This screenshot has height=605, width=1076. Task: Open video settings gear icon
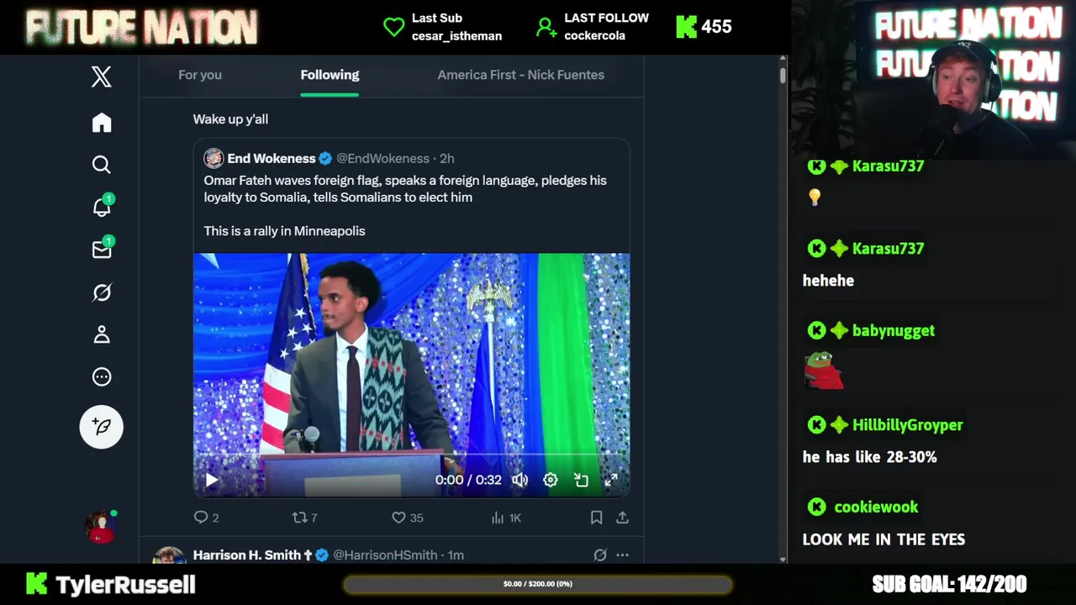tap(550, 480)
